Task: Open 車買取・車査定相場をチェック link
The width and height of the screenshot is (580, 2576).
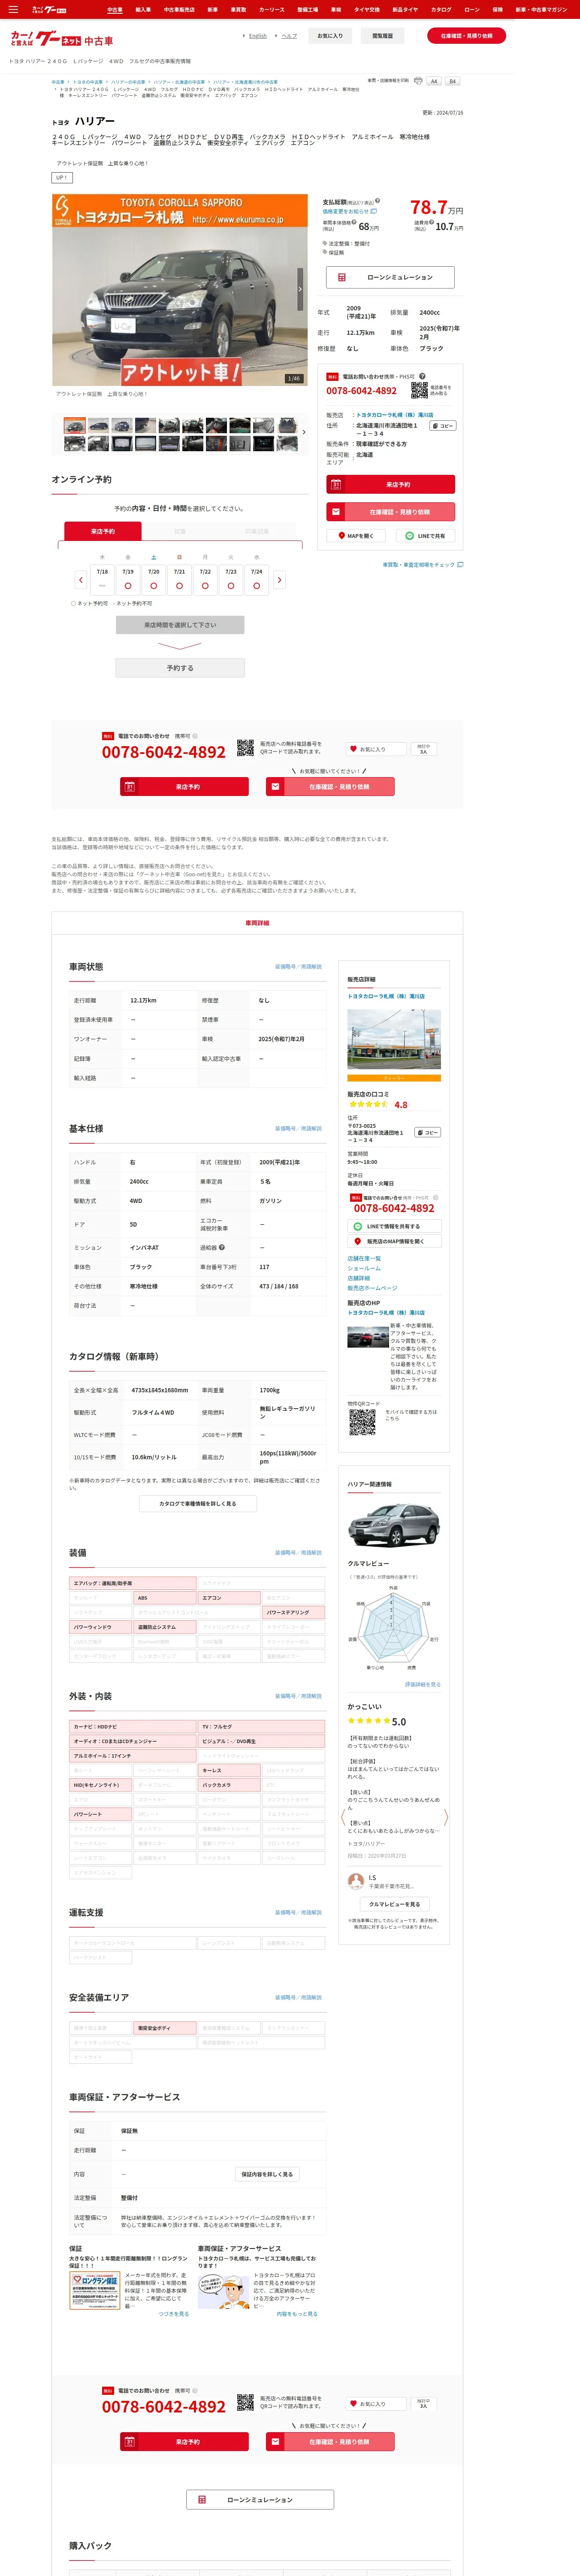Action: (422, 565)
